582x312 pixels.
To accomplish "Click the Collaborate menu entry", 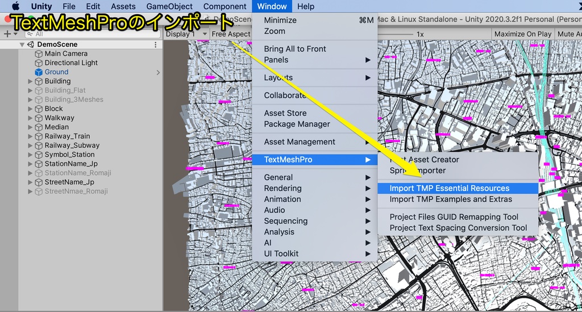I will 315,95.
